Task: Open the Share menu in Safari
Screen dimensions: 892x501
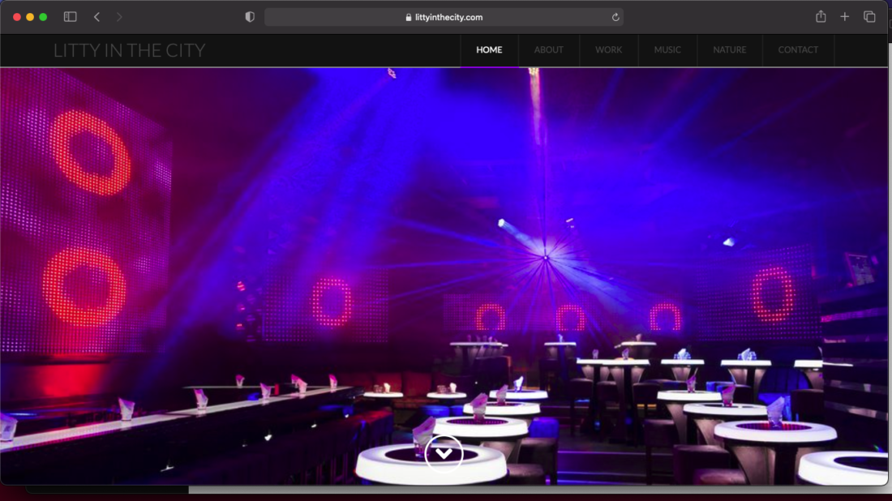Action: 821,17
